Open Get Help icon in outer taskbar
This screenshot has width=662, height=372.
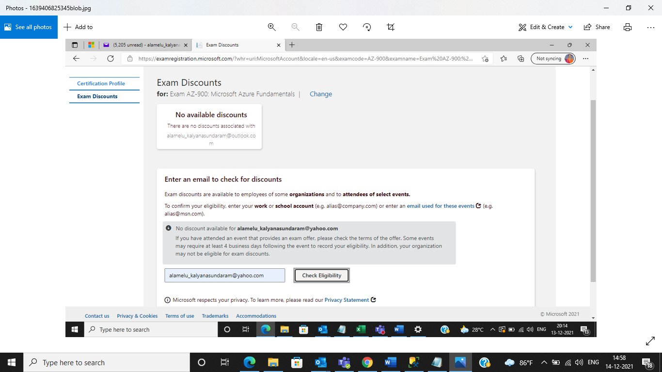484,362
